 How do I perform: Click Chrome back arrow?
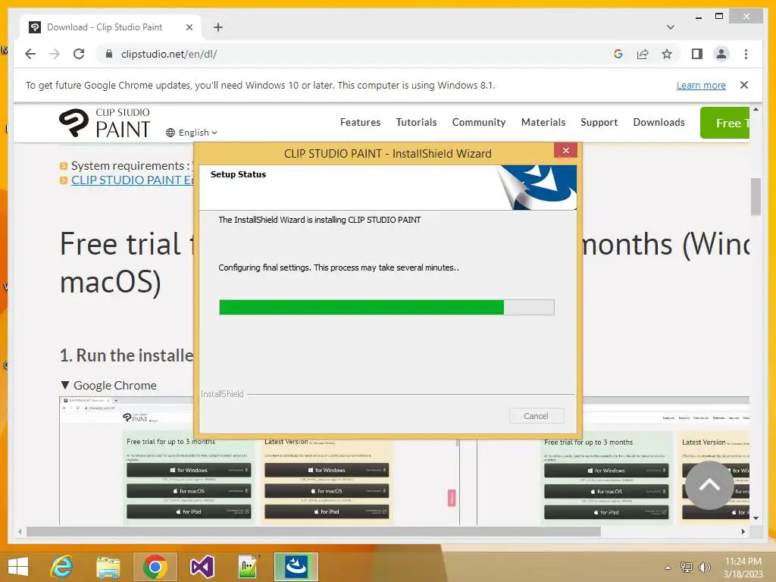click(30, 54)
